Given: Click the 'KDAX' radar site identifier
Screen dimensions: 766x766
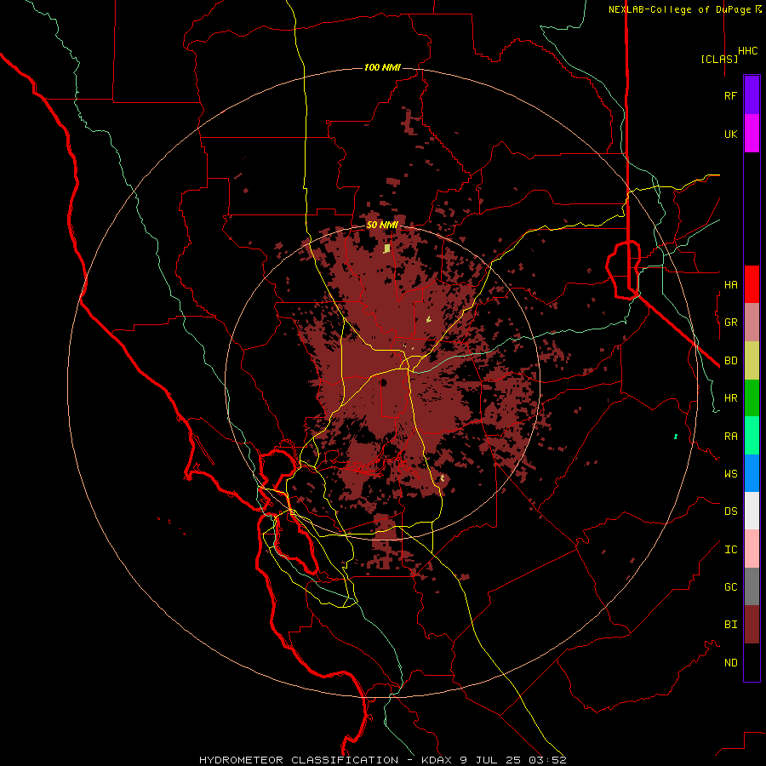Looking at the screenshot, I should (x=437, y=760).
